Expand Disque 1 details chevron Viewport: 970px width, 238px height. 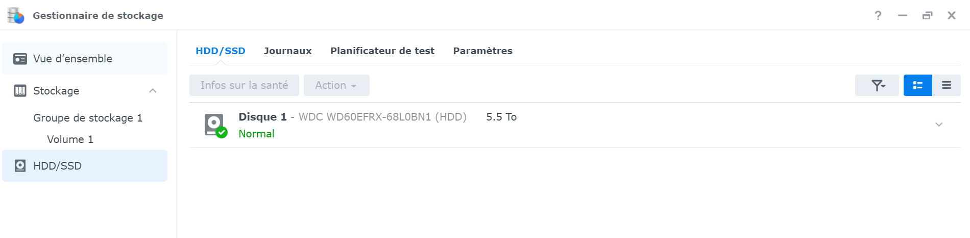938,125
